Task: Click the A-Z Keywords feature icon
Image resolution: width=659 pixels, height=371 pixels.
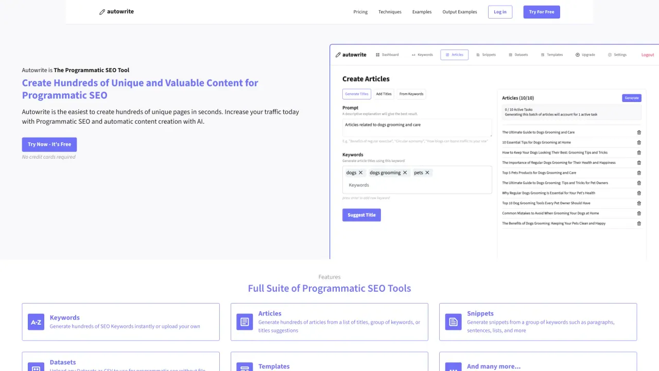Action: point(36,322)
